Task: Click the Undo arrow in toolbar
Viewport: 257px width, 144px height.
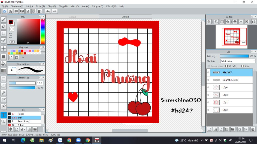Action: pyautogui.click(x=48, y=11)
